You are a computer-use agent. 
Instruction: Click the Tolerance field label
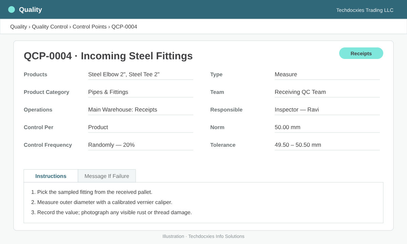(x=223, y=145)
